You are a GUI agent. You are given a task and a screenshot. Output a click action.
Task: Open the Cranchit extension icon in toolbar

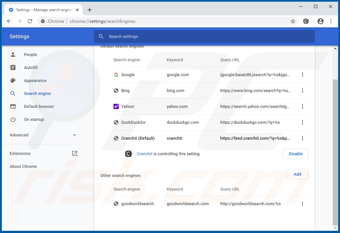coord(306,21)
